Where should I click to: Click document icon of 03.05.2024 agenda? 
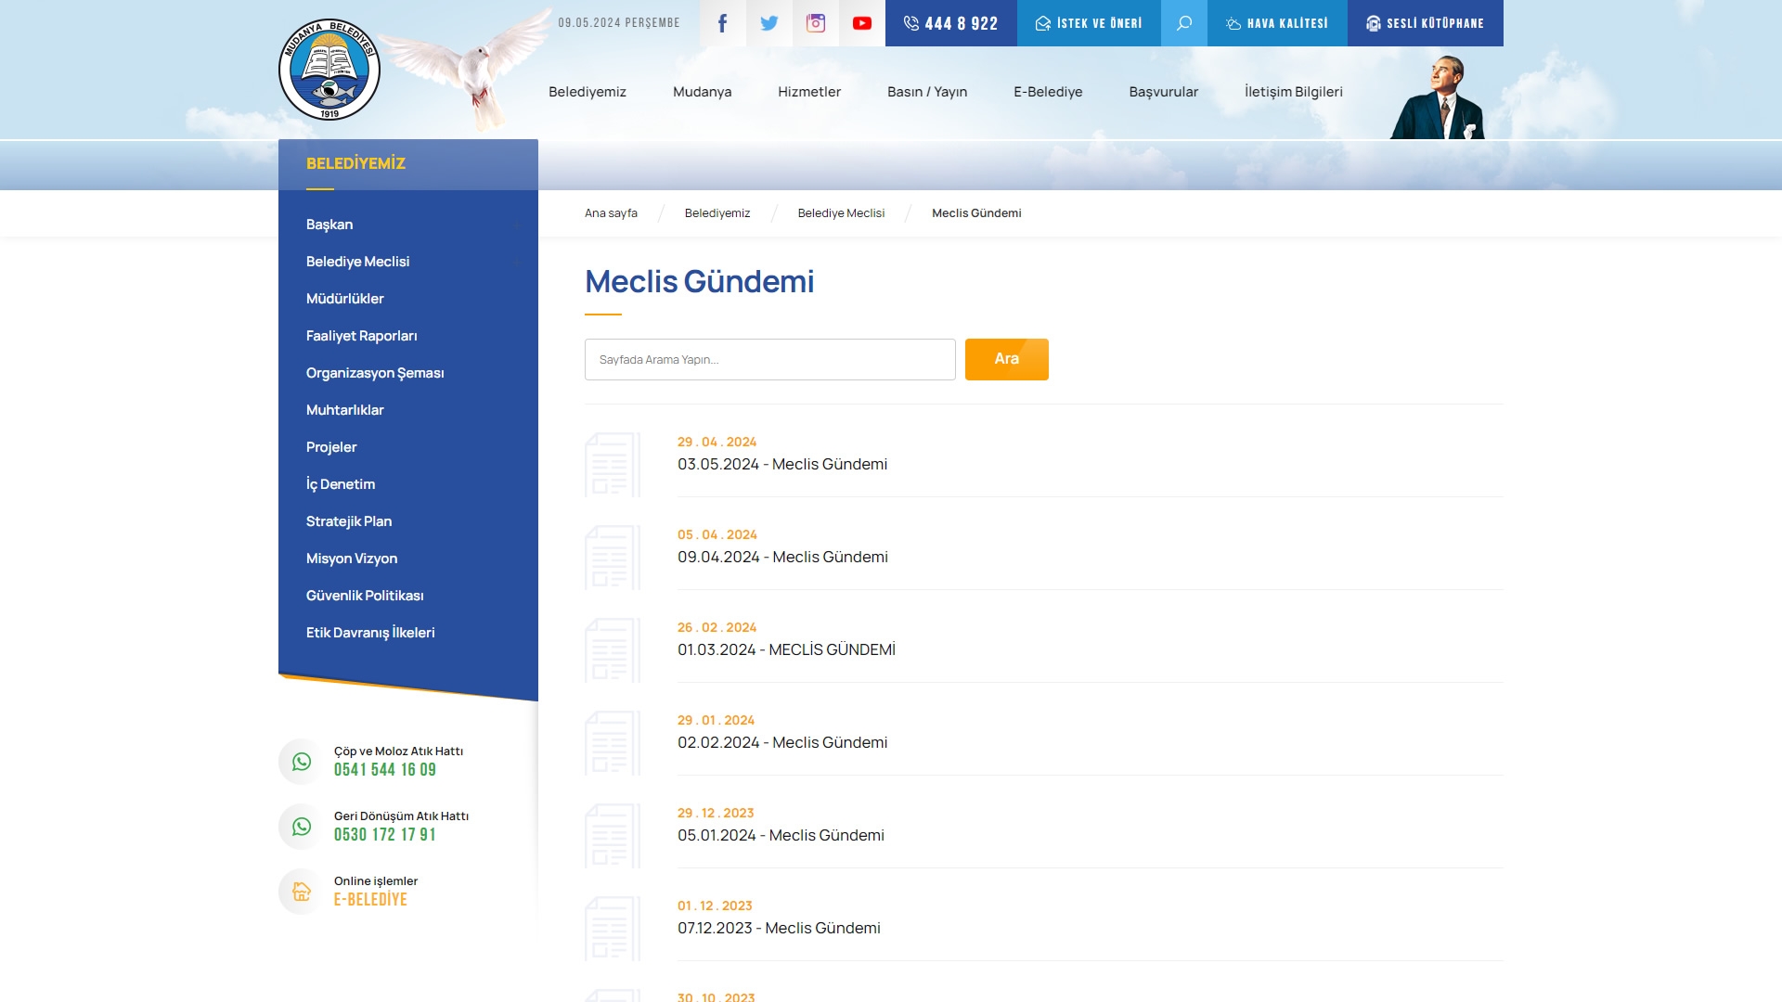[613, 465]
